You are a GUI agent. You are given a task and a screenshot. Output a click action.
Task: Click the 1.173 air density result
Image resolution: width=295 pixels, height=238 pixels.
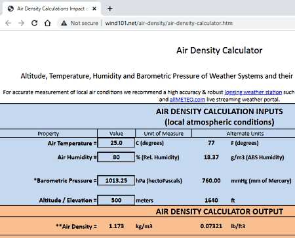coord(116,226)
